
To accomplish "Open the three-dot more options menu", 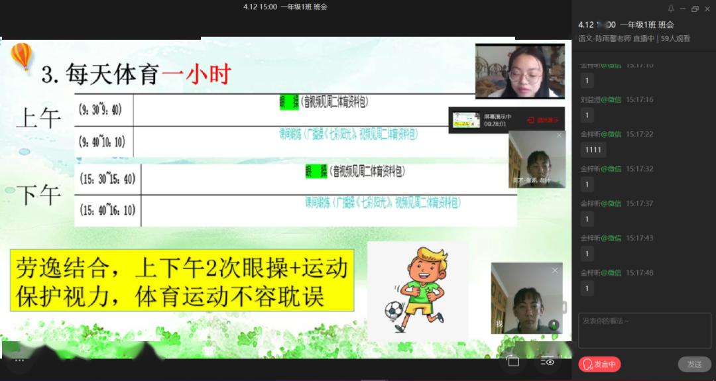I will click(x=19, y=360).
